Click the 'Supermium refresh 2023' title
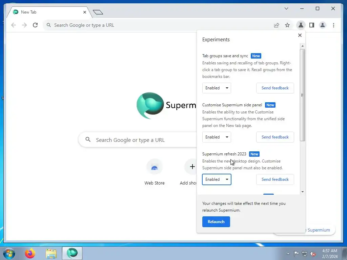The height and width of the screenshot is (260, 347). [224, 154]
